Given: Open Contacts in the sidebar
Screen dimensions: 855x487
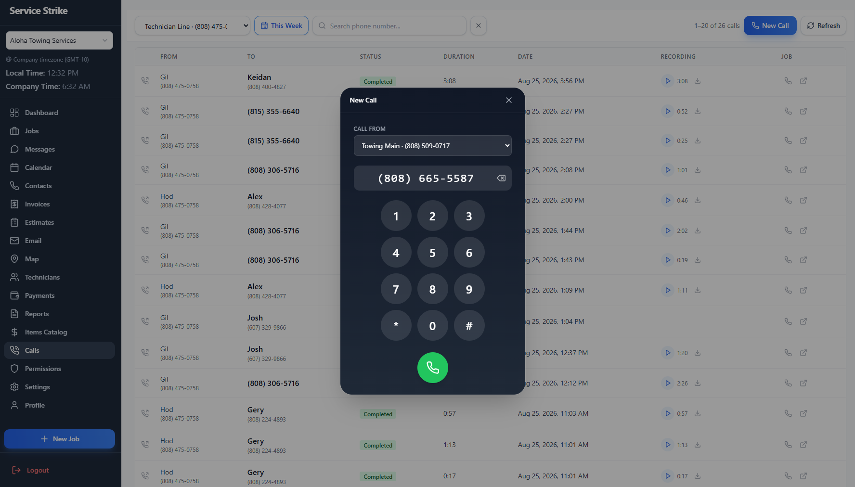Looking at the screenshot, I should tap(59, 186).
